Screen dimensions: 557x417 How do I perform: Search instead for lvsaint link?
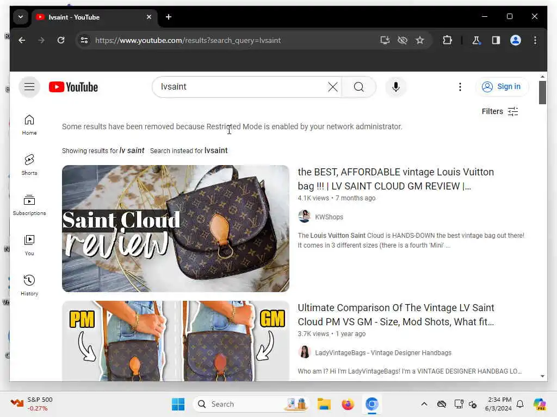point(215,150)
